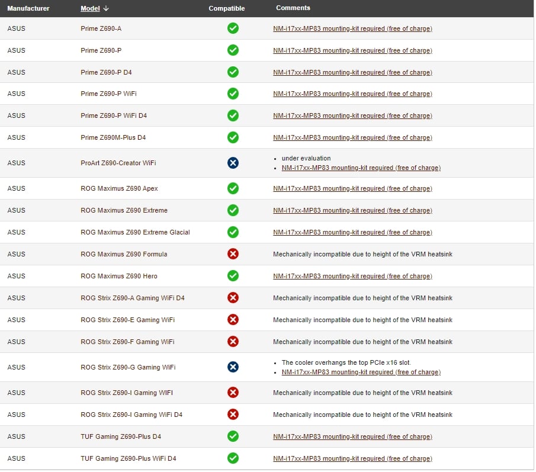This screenshot has width=536, height=472.
Task: Click green check icon for Prime Z690-A
Action: pyautogui.click(x=233, y=28)
